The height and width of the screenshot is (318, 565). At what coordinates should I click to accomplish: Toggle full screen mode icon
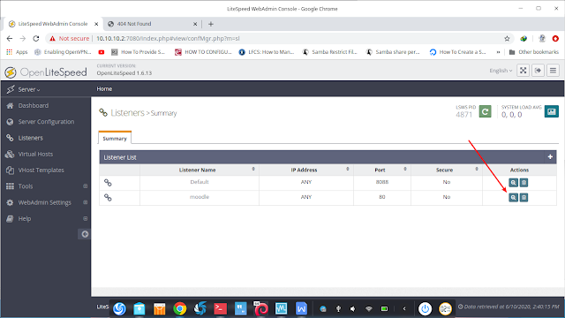523,71
